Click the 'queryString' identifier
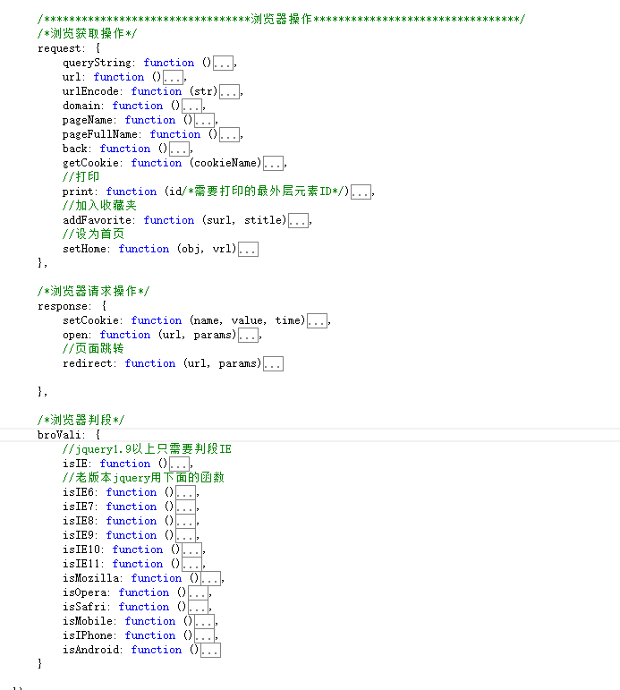 (x=97, y=63)
